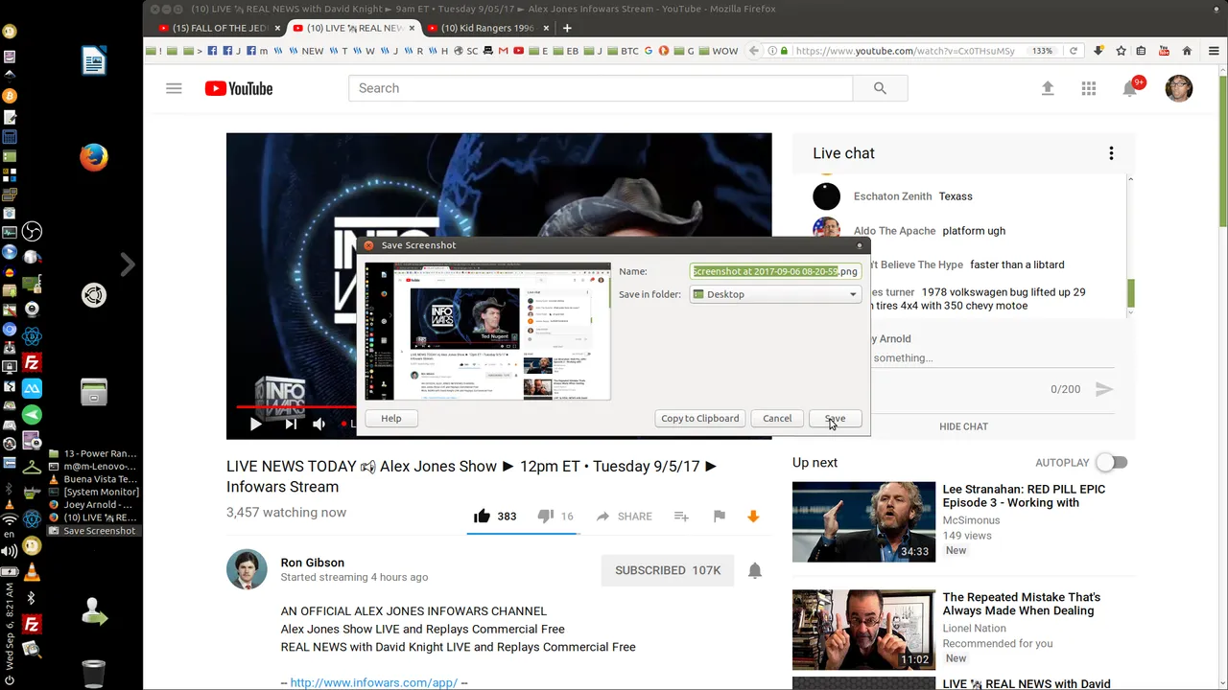Open the YouTube hamburger guide menu
This screenshot has height=690, width=1228.
coord(174,88)
